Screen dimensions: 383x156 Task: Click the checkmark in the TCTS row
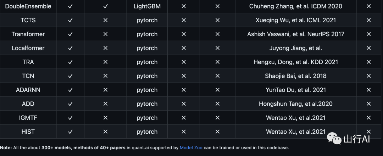[70, 20]
